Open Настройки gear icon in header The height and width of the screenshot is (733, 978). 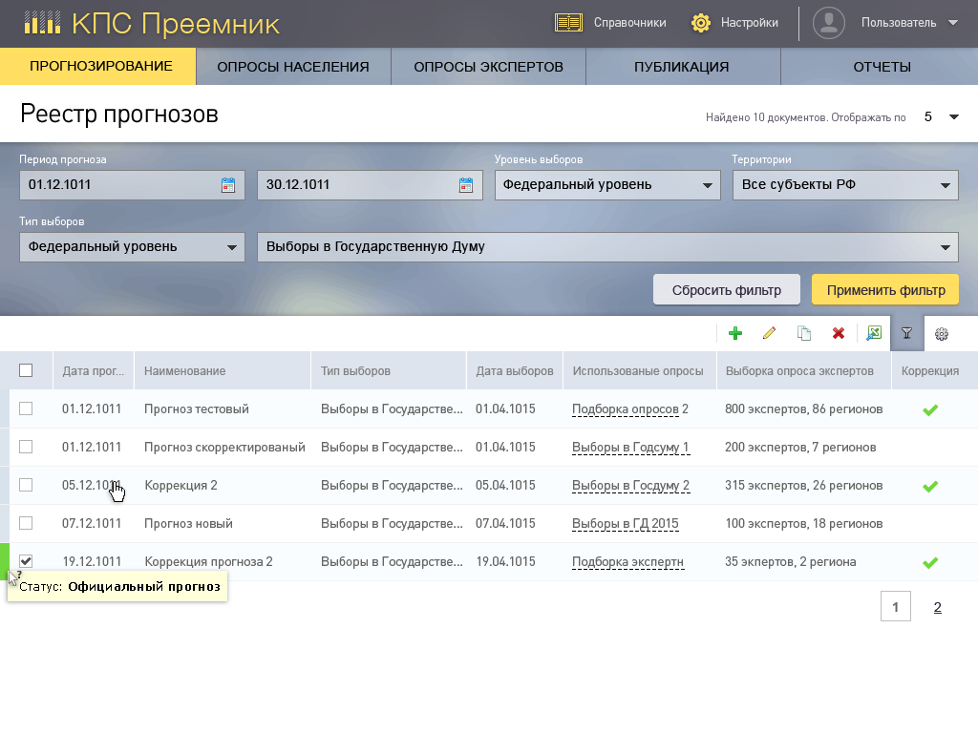pyautogui.click(x=700, y=23)
